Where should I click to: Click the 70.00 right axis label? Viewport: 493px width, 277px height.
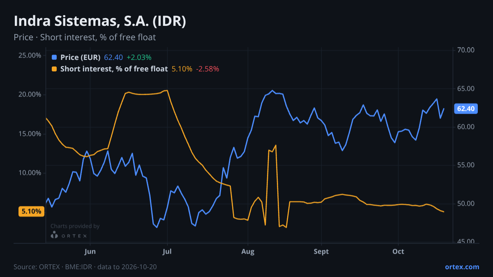click(x=466, y=50)
